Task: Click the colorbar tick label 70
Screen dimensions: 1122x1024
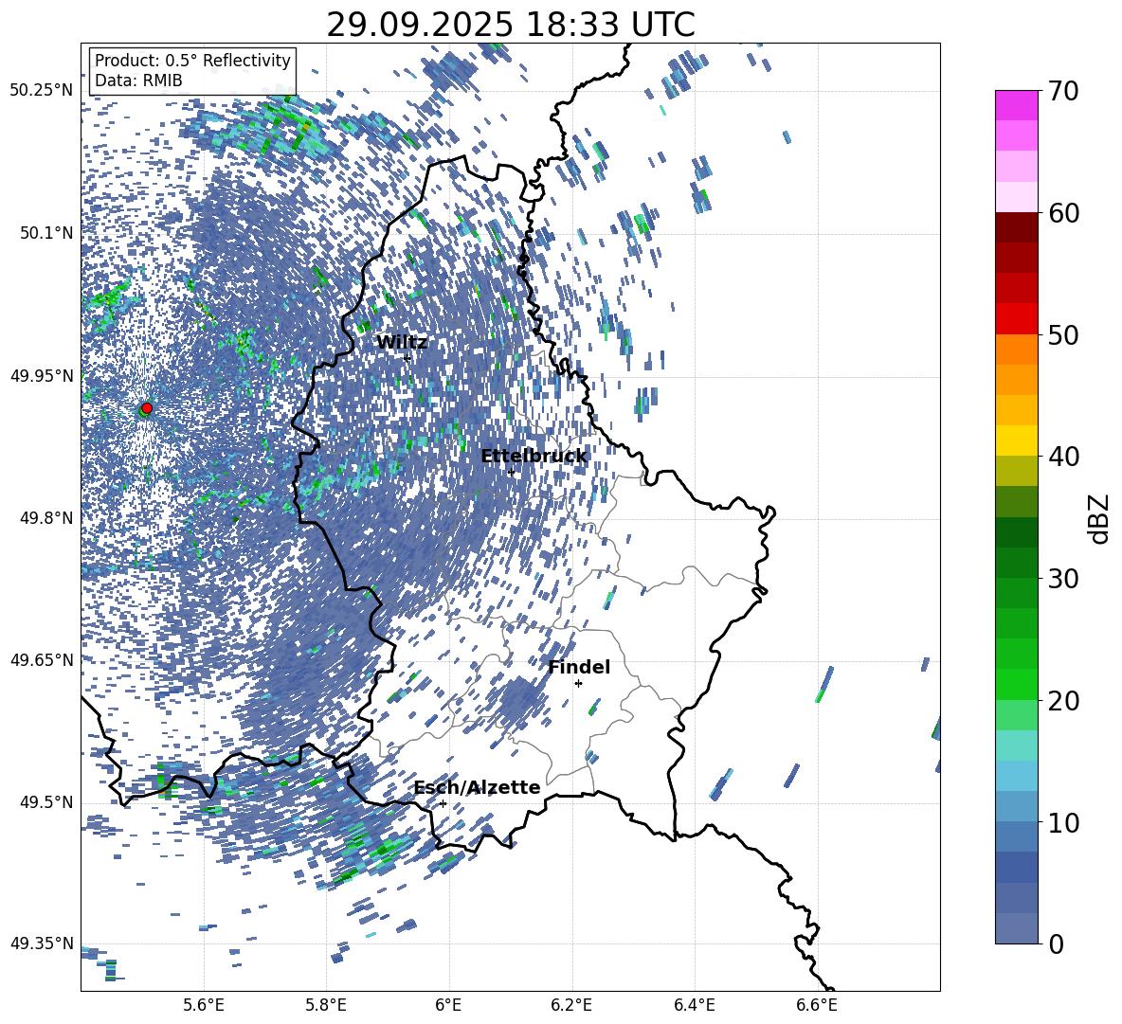Action: click(1062, 92)
